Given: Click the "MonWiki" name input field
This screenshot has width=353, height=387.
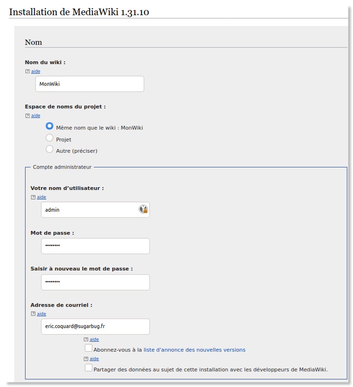Looking at the screenshot, I should point(89,83).
